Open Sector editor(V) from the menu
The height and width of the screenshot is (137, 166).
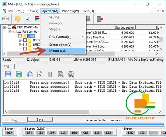click(x=63, y=45)
